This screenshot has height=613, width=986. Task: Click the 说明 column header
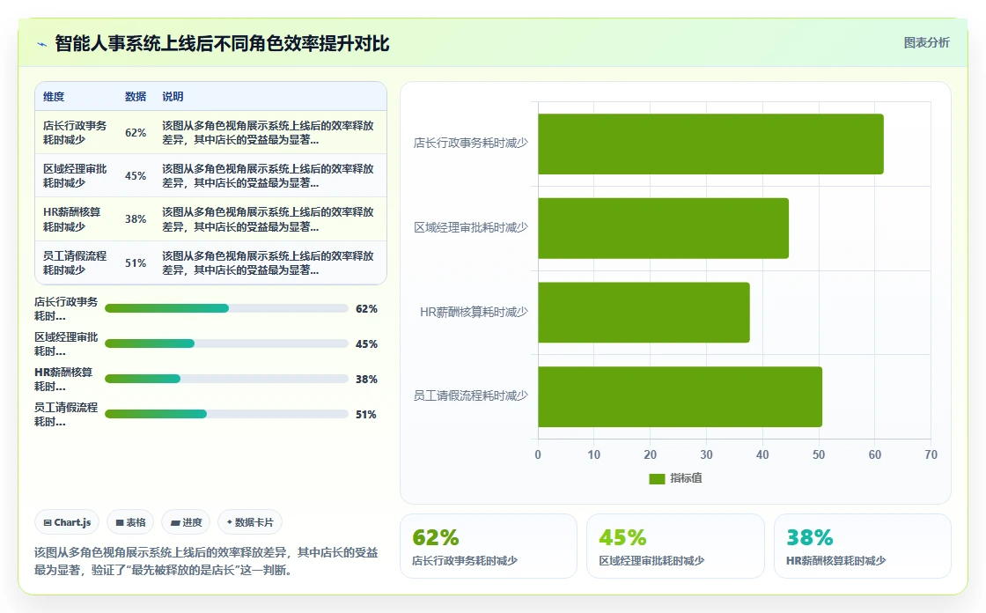tap(173, 96)
